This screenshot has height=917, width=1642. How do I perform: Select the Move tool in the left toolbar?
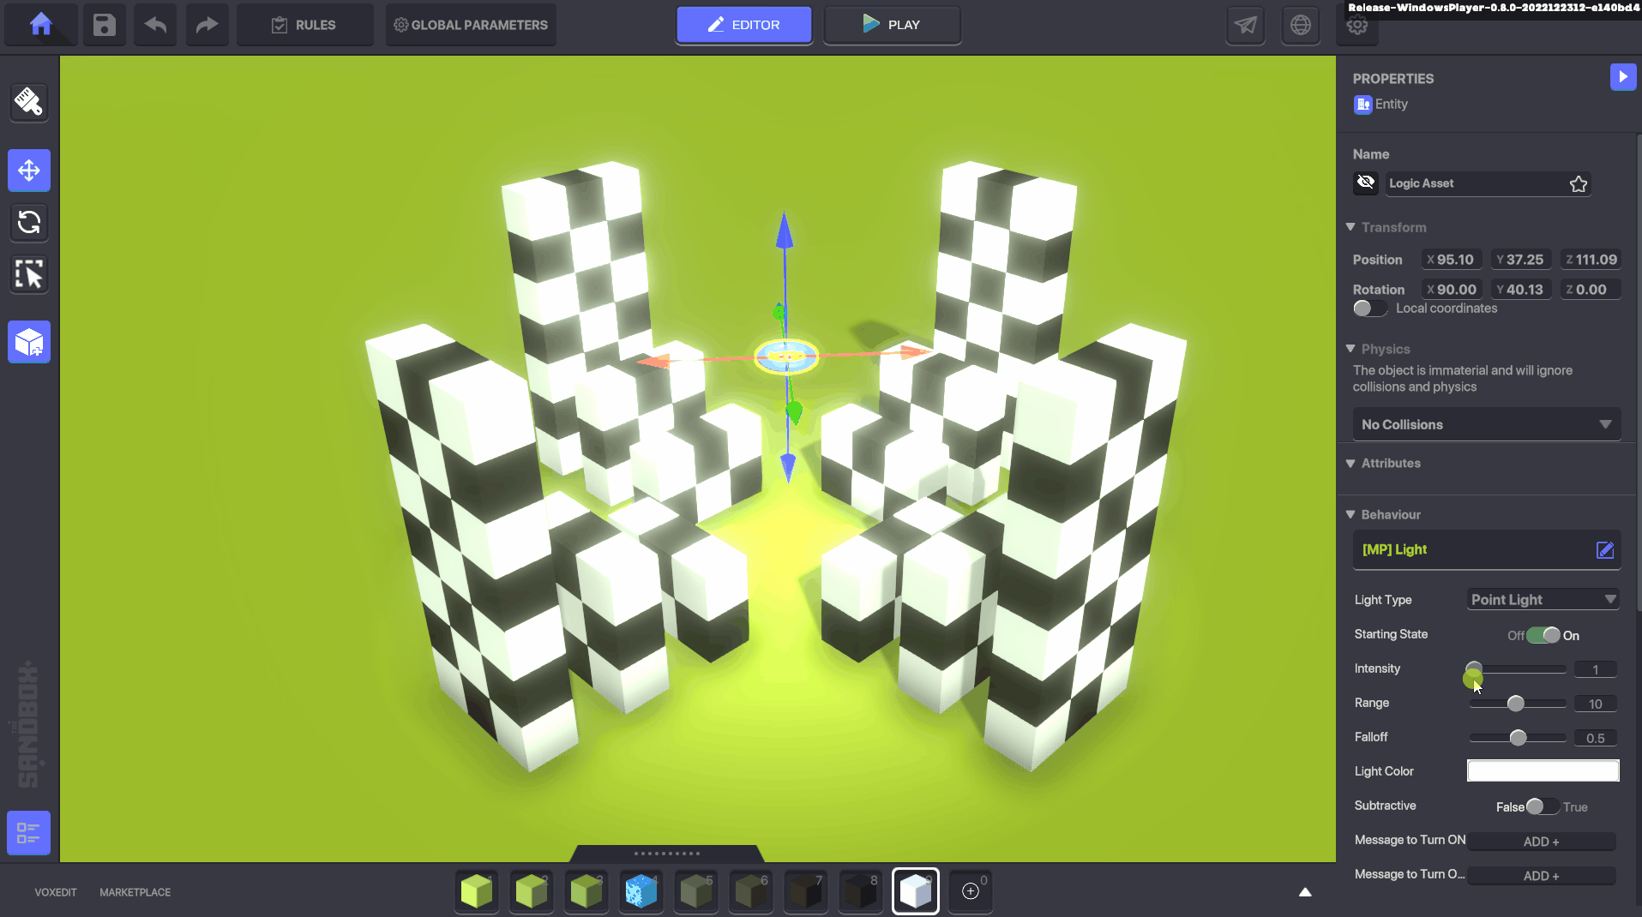point(29,171)
